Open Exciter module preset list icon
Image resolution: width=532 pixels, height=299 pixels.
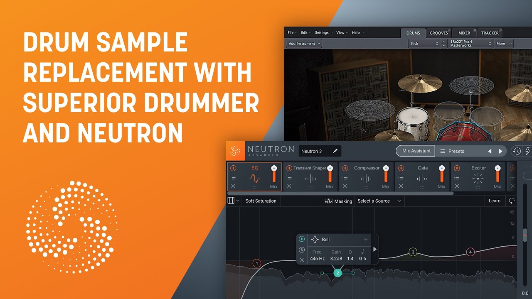tap(457, 178)
